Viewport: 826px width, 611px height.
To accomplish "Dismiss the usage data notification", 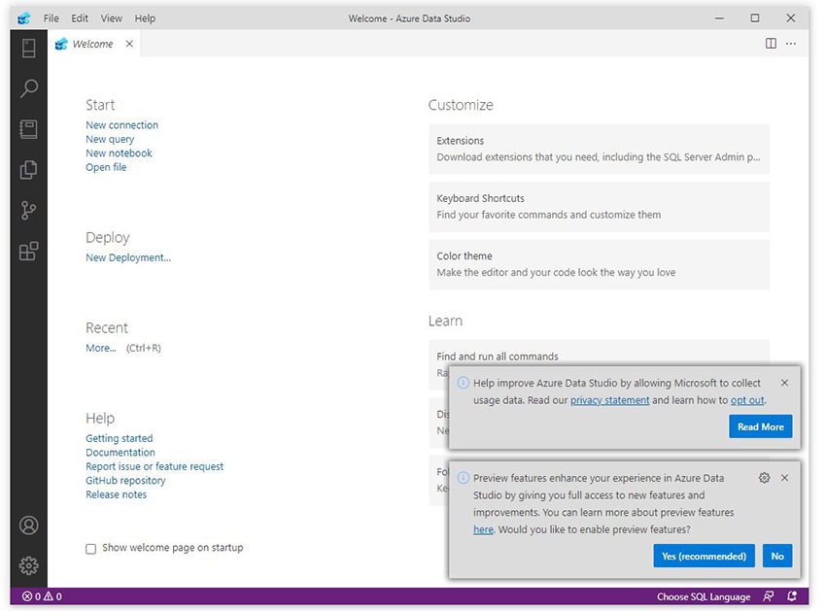I will 784,383.
